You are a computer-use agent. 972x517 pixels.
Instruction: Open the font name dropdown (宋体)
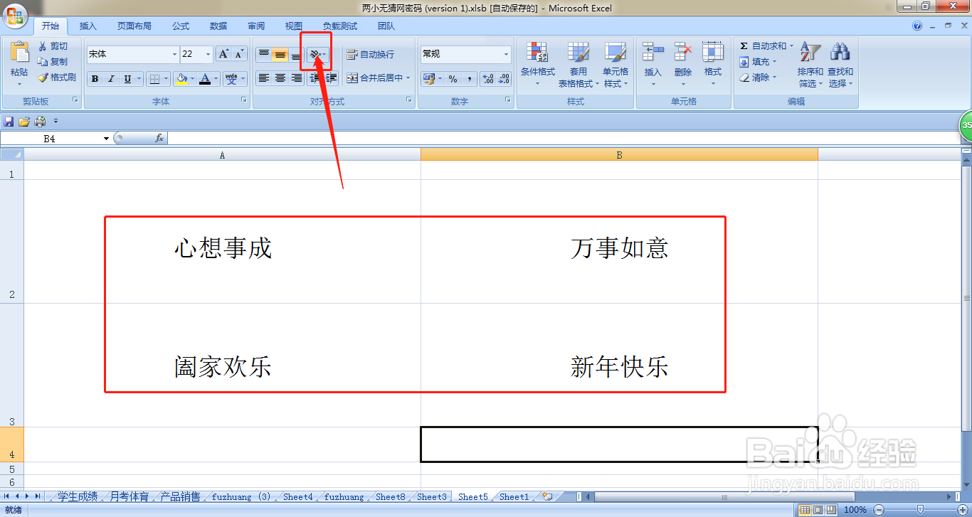click(174, 54)
